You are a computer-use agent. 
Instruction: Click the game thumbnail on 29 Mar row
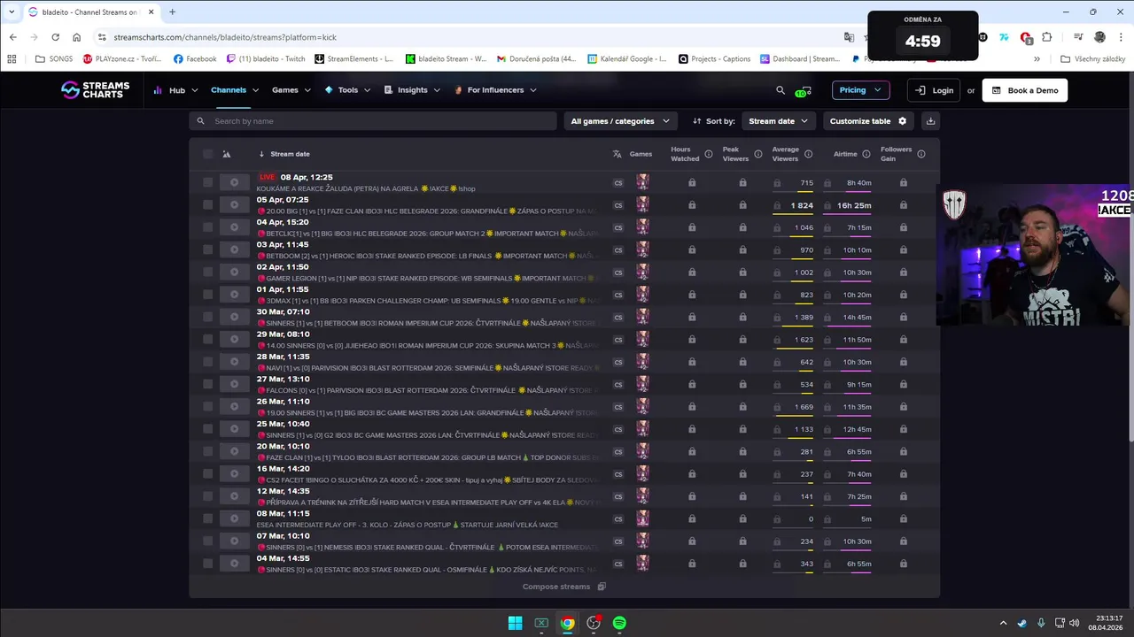642,340
